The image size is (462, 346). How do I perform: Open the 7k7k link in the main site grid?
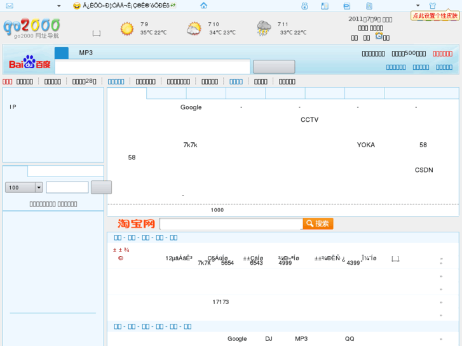(190, 145)
